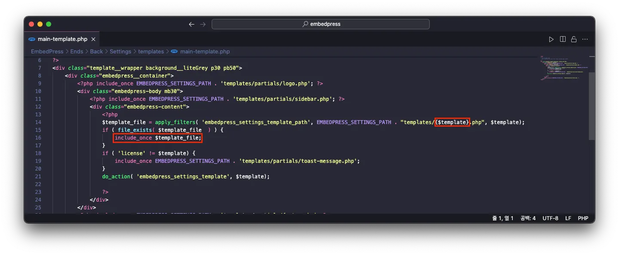Change end-of-line sequence LF
619x255 pixels.
pos(568,218)
